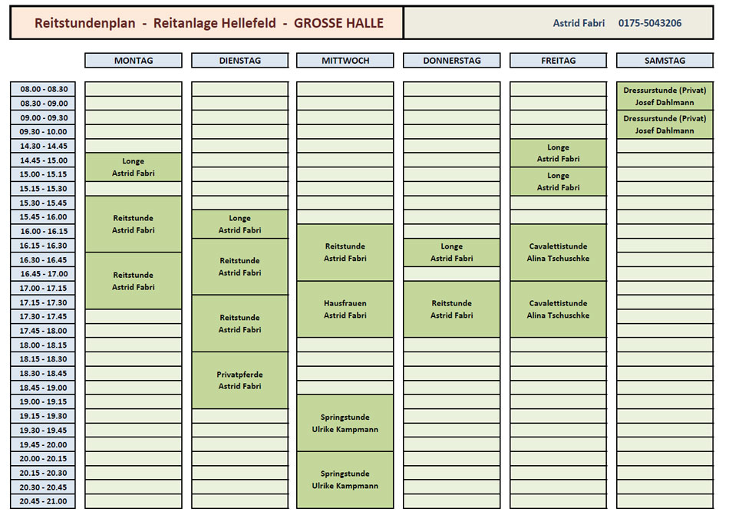Click the 20.45 - 21.00 time row label
Viewport: 729px width, 515px height.
coord(41,501)
